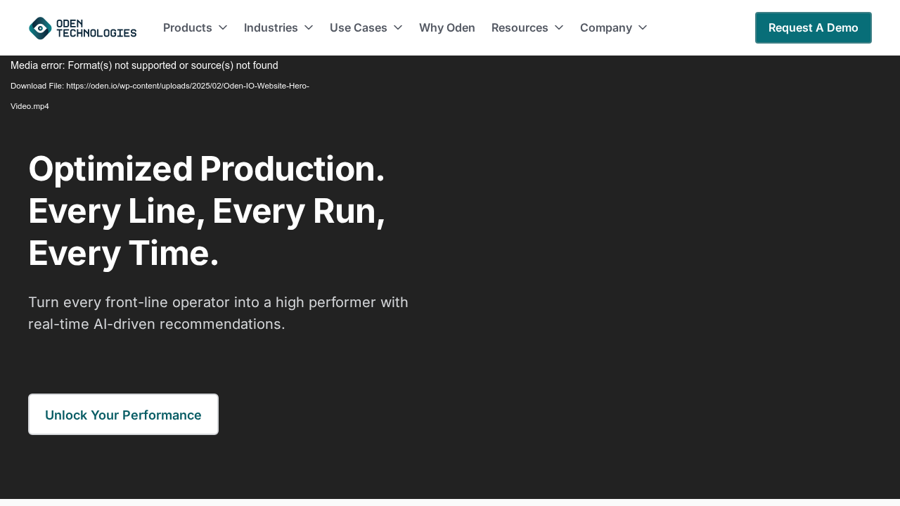Click the Request A Demo button

pos(813,27)
